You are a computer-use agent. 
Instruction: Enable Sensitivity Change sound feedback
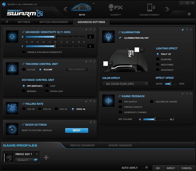(120, 112)
